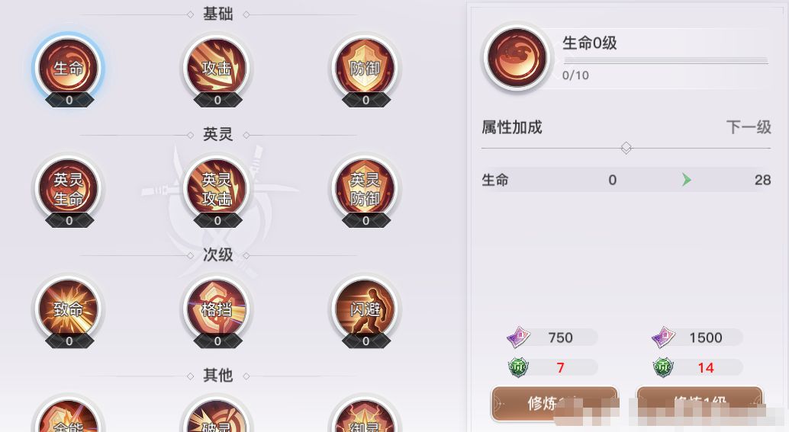Image resolution: width=789 pixels, height=432 pixels.
Task: Click the 1500 purple crystal cost icon
Action: point(663,337)
